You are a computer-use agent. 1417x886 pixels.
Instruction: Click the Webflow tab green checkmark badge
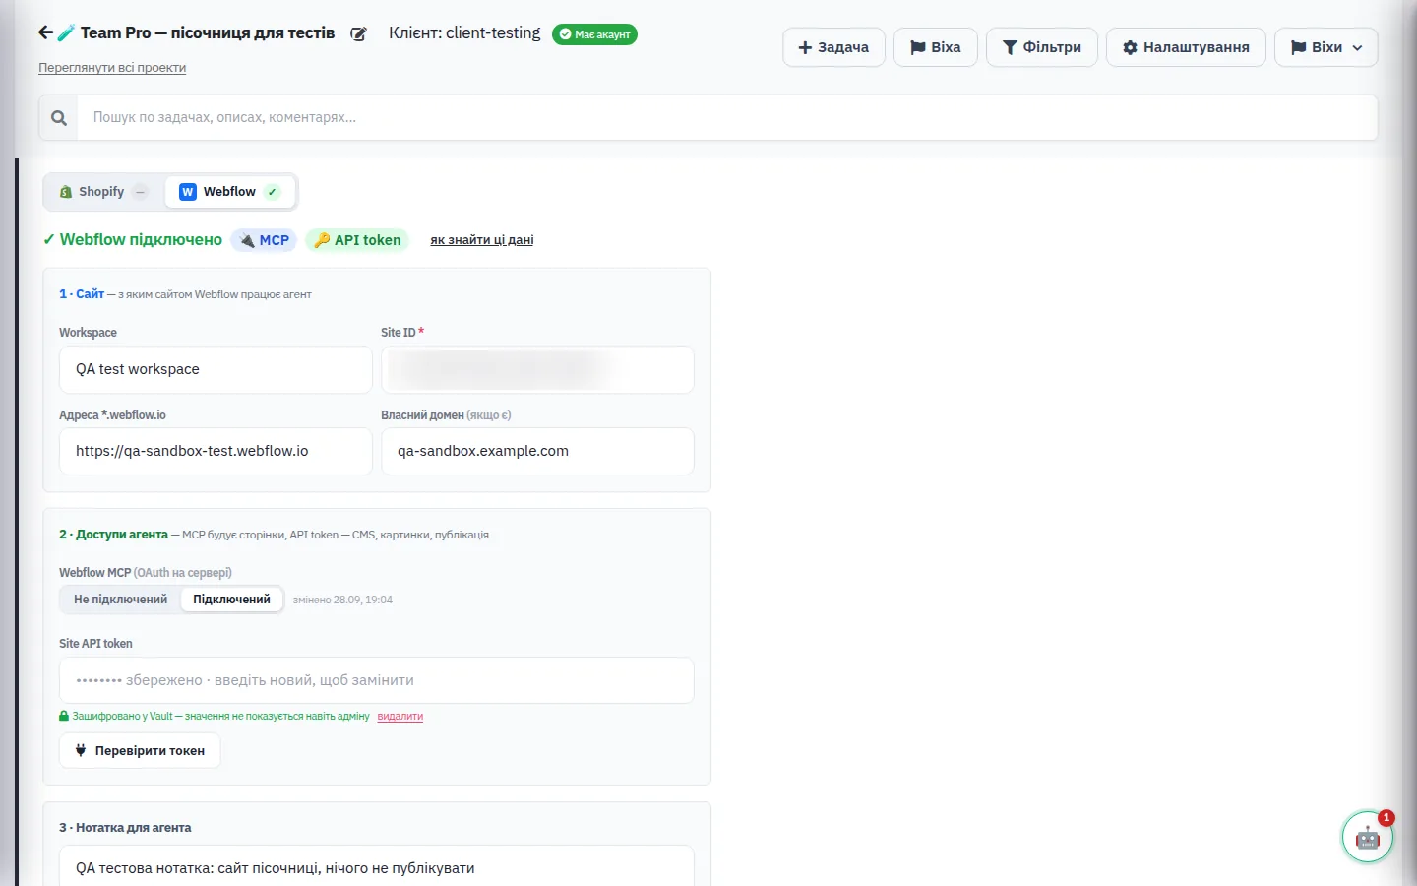tap(273, 192)
